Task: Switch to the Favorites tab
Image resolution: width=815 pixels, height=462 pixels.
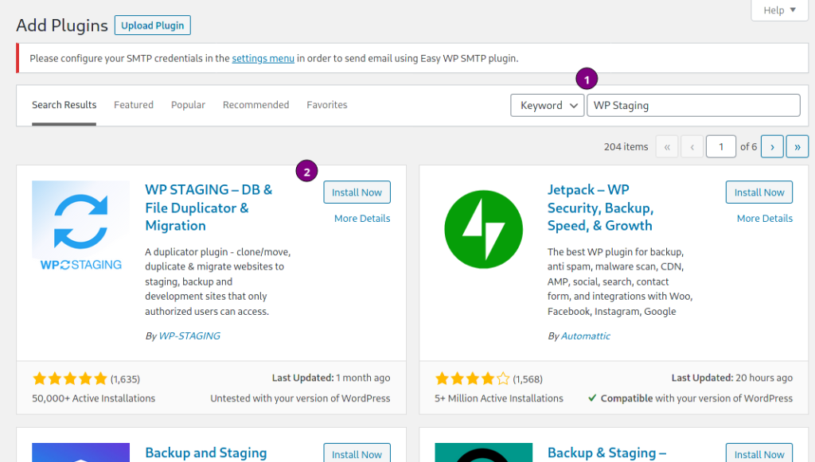Action: pos(327,105)
